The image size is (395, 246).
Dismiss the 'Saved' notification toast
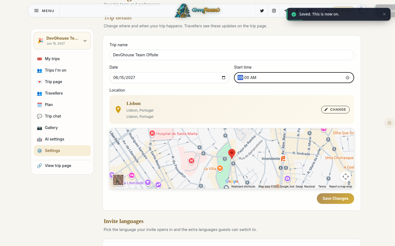(384, 14)
